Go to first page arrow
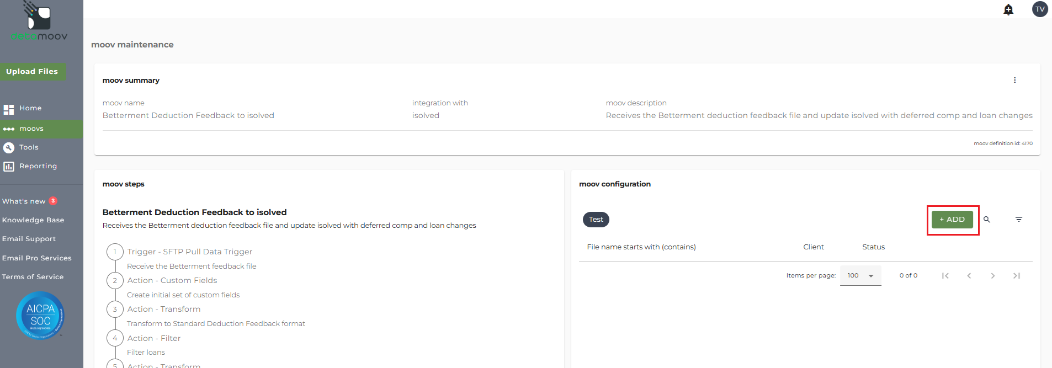The height and width of the screenshot is (368, 1052). [x=945, y=276]
